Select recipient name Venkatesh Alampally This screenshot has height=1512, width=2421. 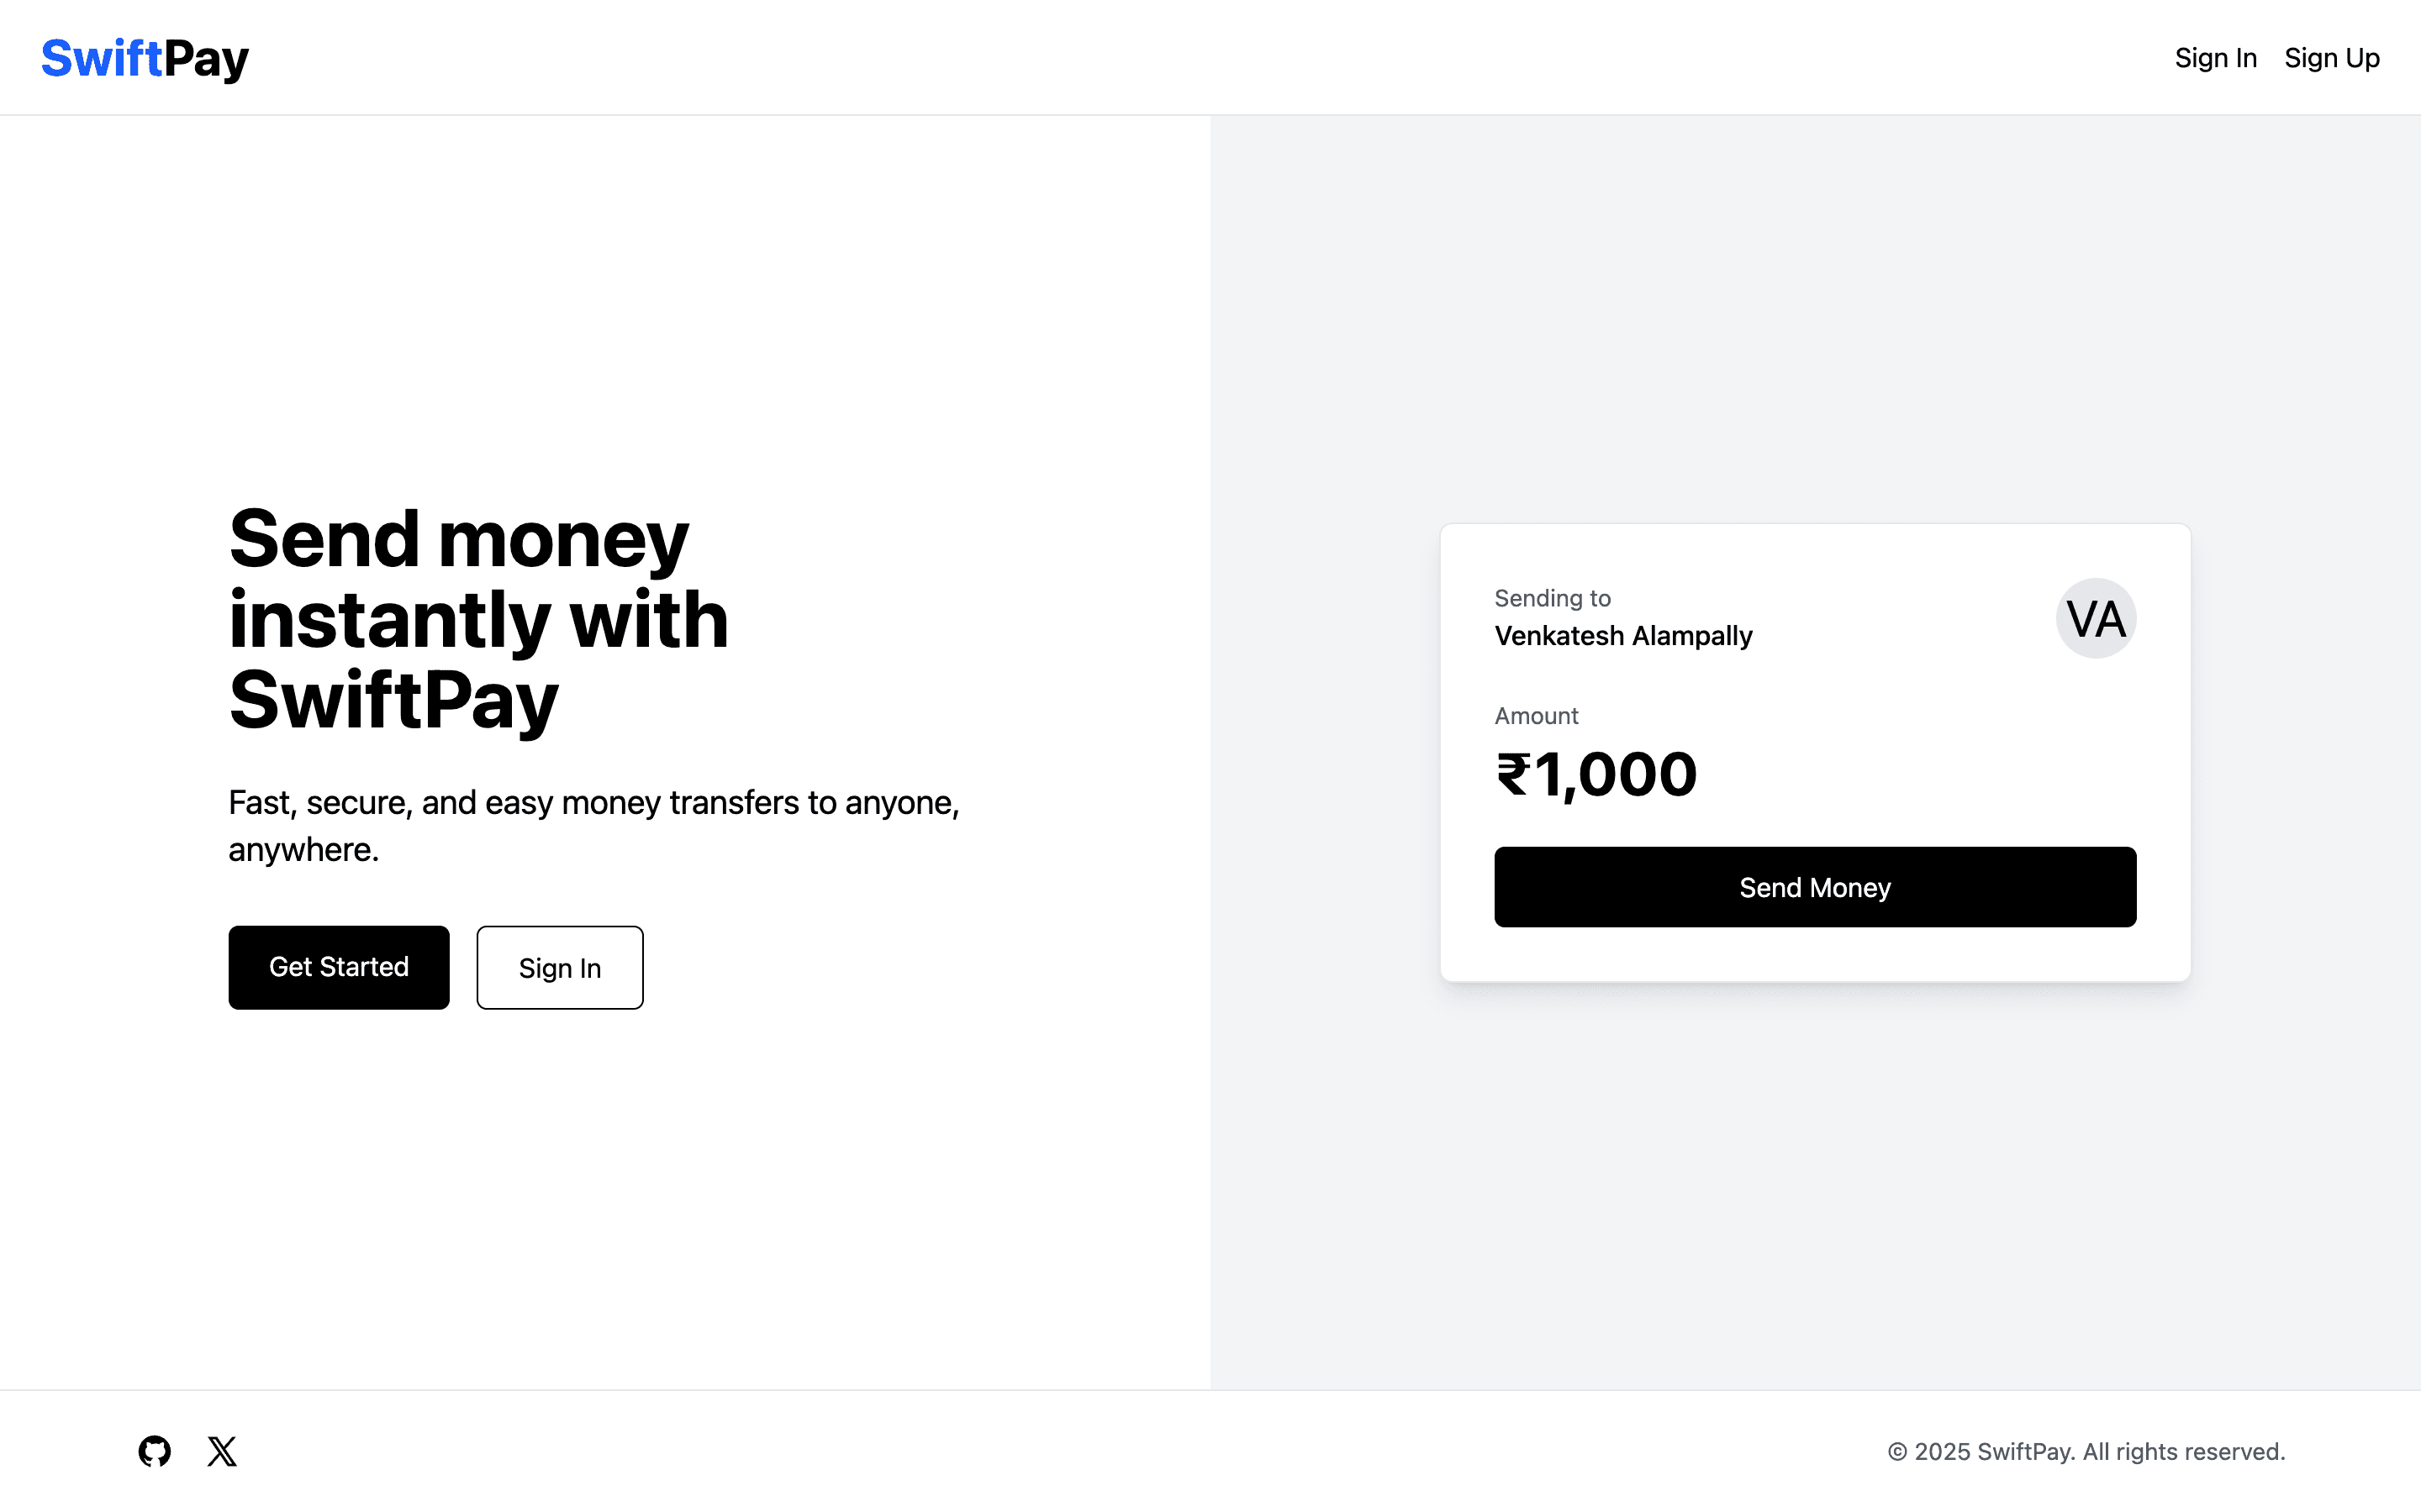click(x=1622, y=636)
